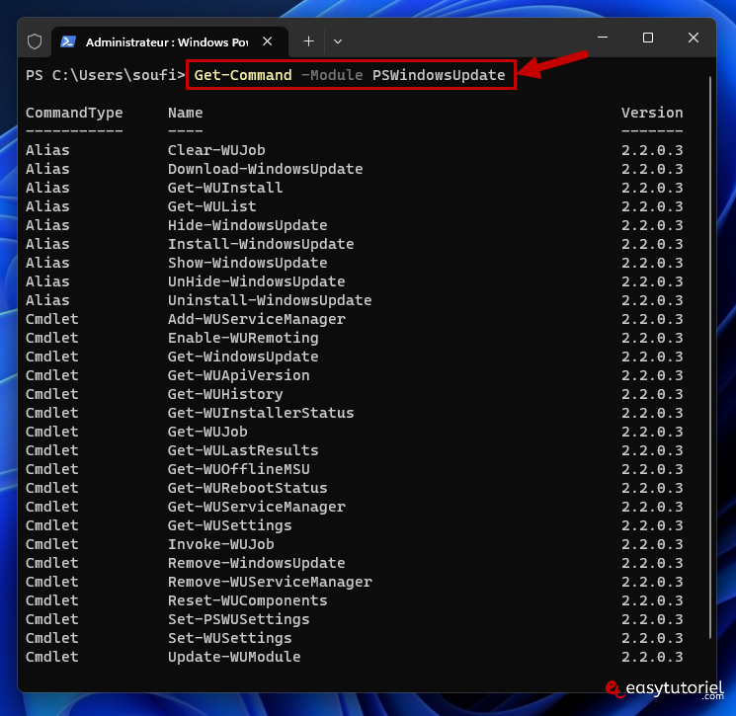Click the Get-WUHistory cmdlet name

click(225, 394)
